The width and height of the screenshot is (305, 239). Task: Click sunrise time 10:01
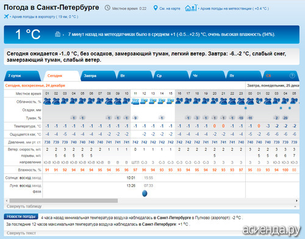coord(131,178)
